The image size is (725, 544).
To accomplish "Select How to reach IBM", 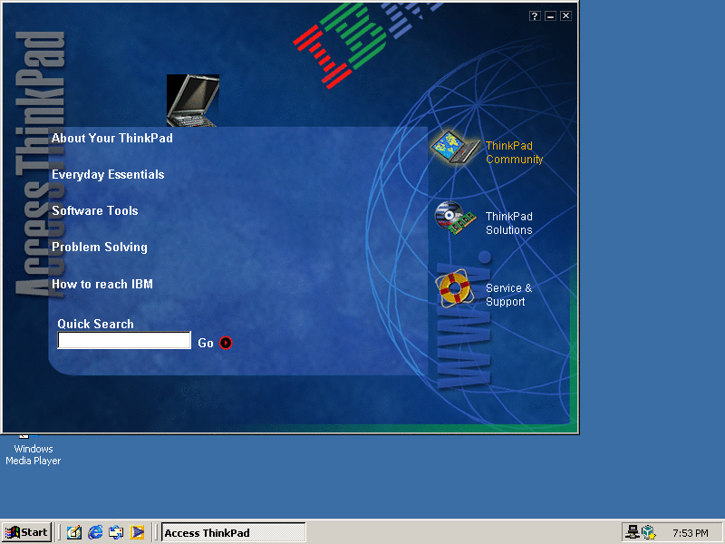I will 102,285.
